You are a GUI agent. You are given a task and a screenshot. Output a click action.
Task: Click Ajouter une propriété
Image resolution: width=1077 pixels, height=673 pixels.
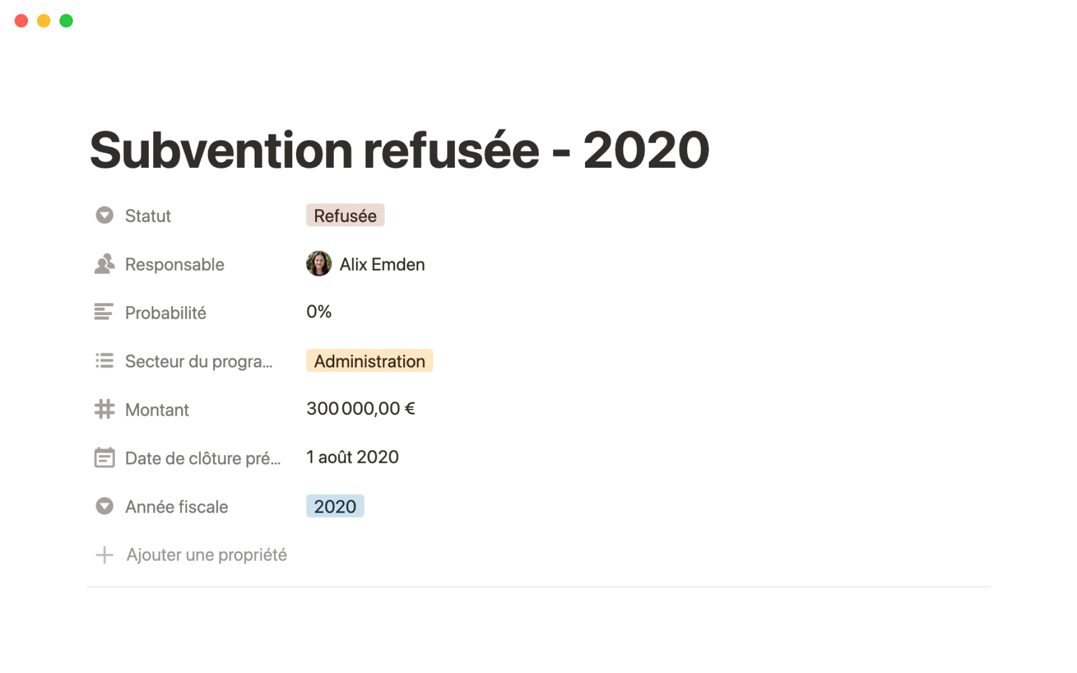coord(206,555)
